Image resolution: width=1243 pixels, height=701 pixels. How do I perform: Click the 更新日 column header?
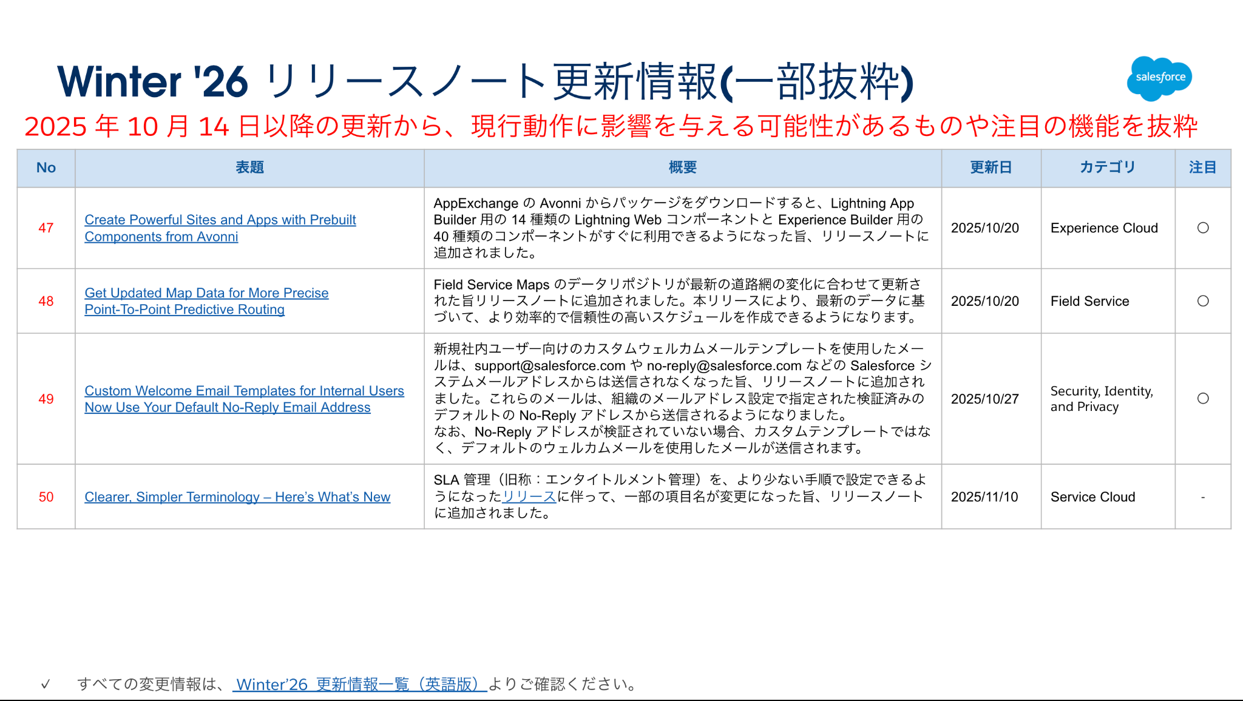click(x=991, y=168)
